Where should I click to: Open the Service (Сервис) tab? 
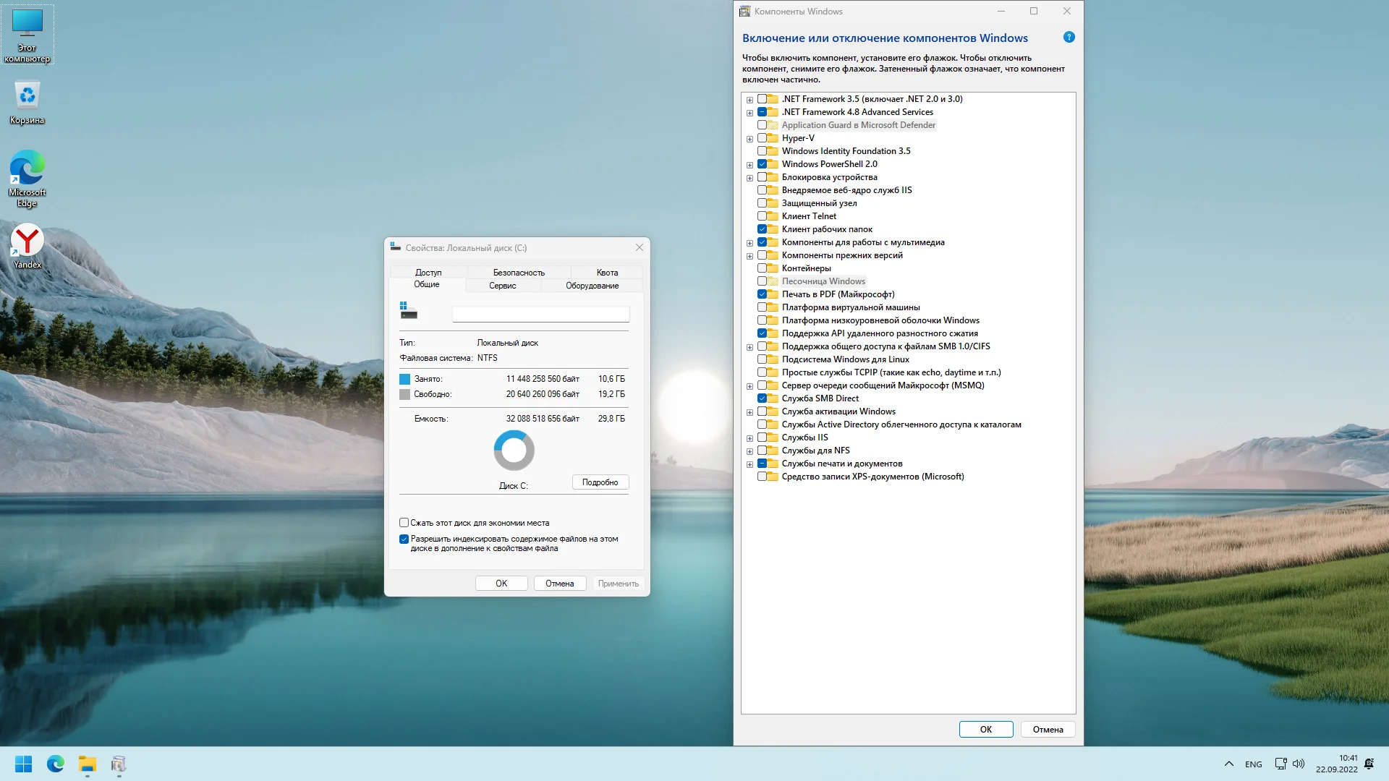(502, 286)
